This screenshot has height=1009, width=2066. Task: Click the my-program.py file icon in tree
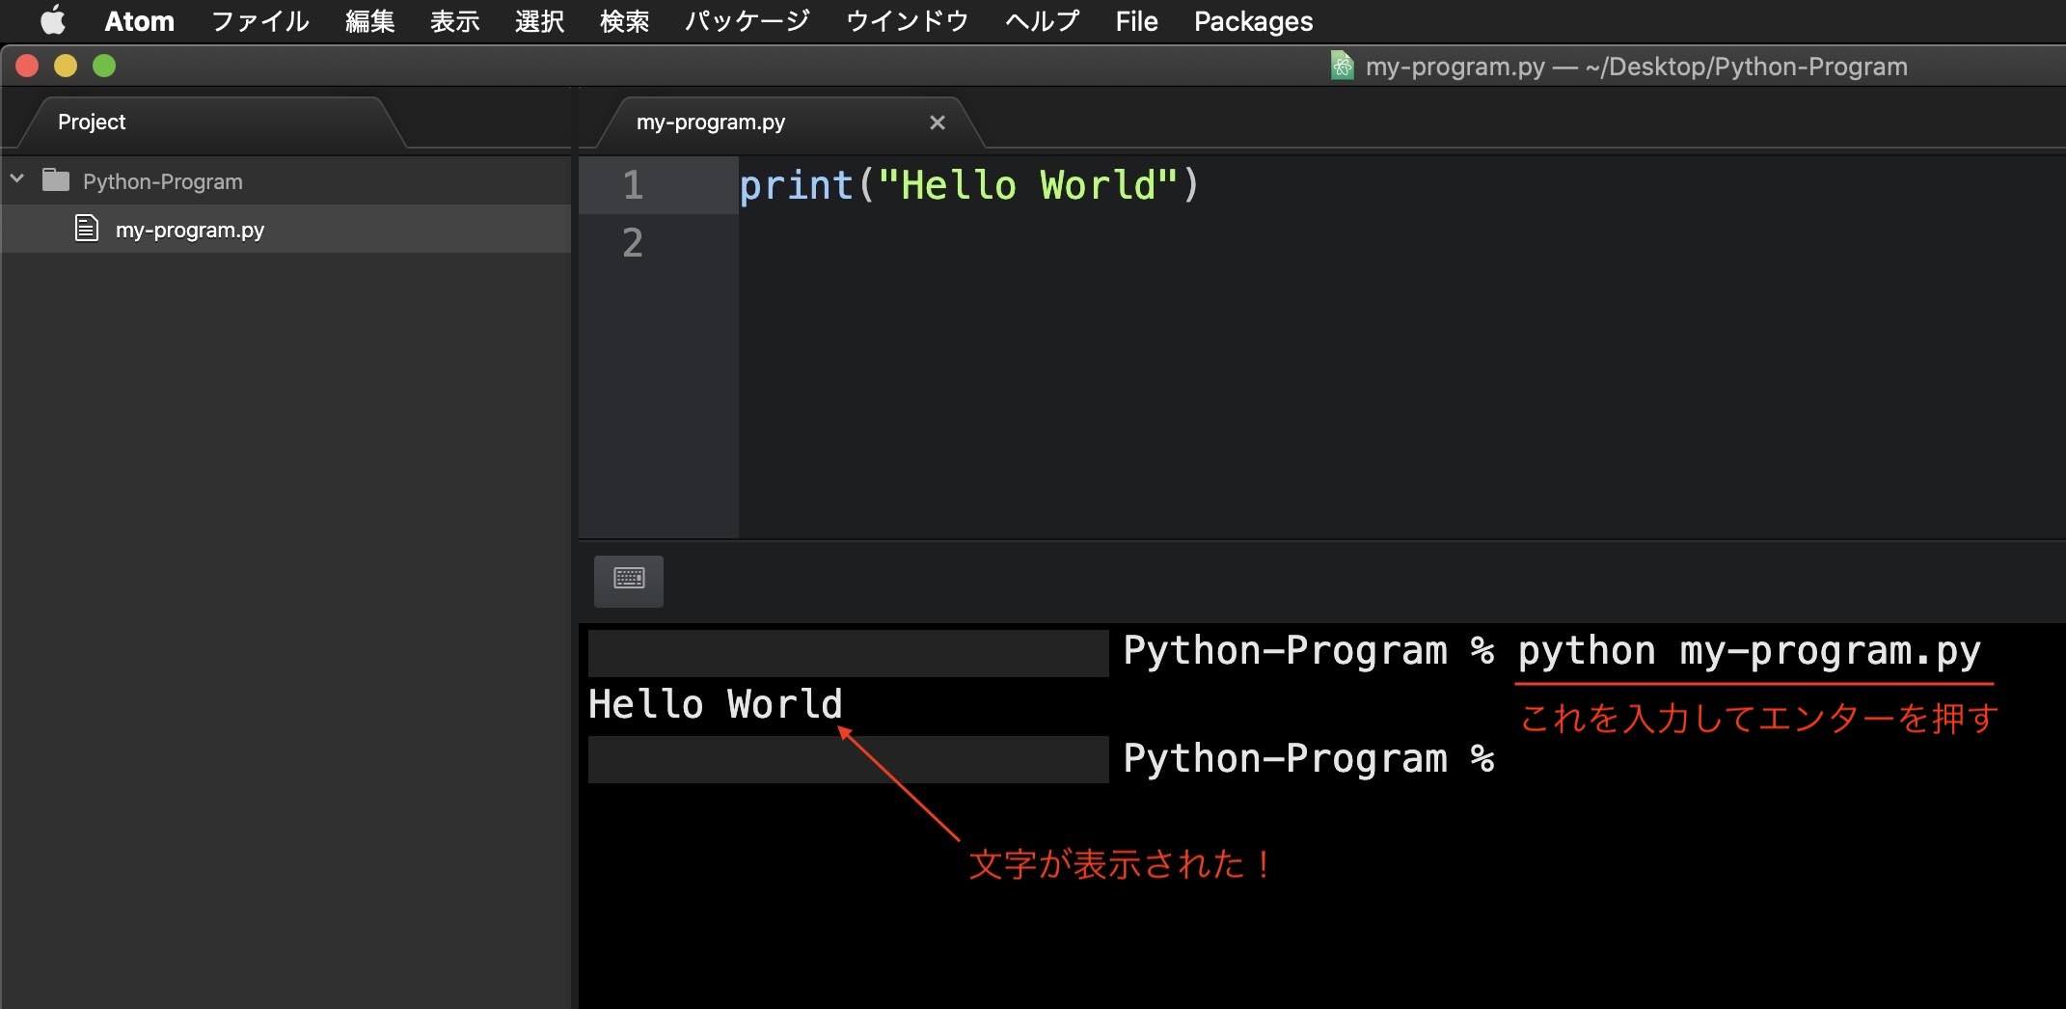pyautogui.click(x=87, y=229)
